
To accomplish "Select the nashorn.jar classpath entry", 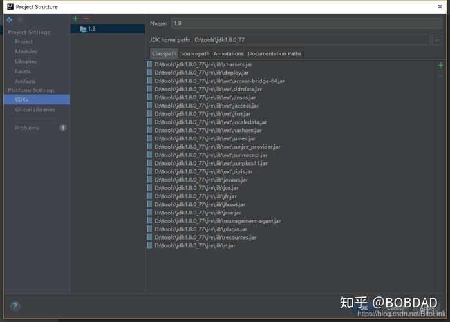I will [208, 130].
